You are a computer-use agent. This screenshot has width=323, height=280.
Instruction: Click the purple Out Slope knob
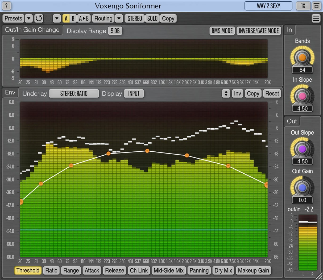(x=302, y=149)
